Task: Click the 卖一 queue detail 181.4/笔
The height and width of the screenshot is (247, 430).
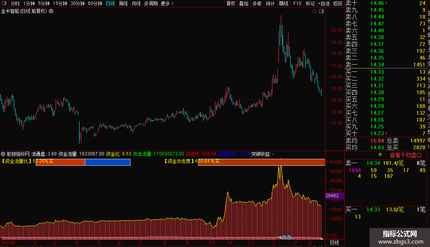Action: tap(393, 163)
